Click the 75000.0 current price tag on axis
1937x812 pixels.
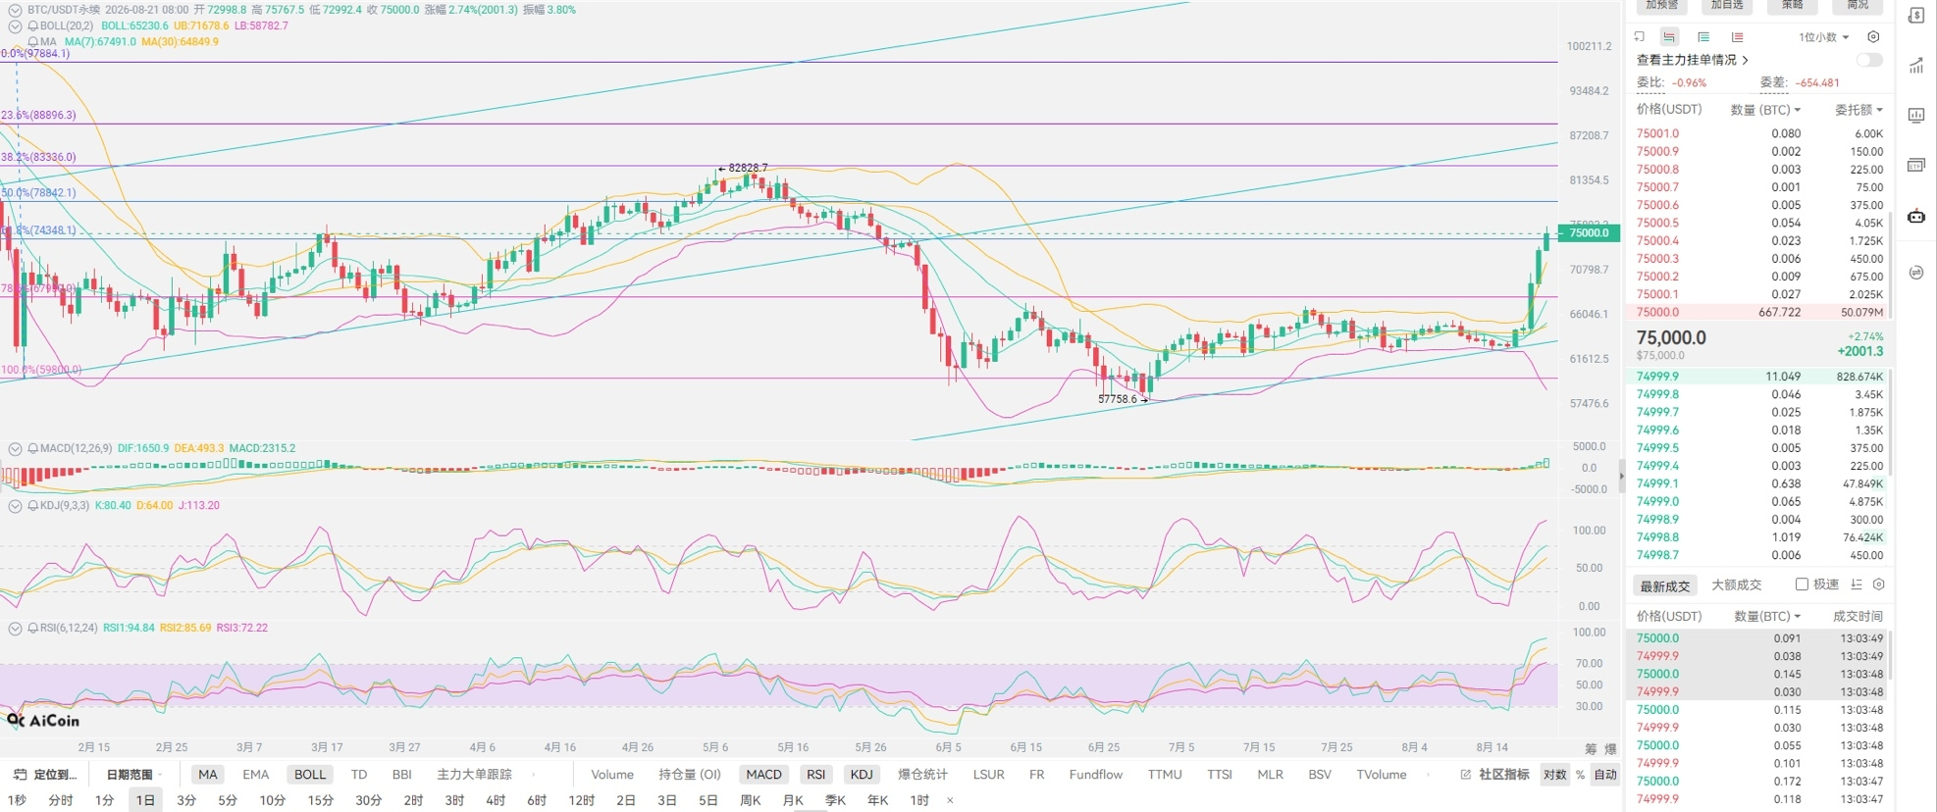point(1589,232)
